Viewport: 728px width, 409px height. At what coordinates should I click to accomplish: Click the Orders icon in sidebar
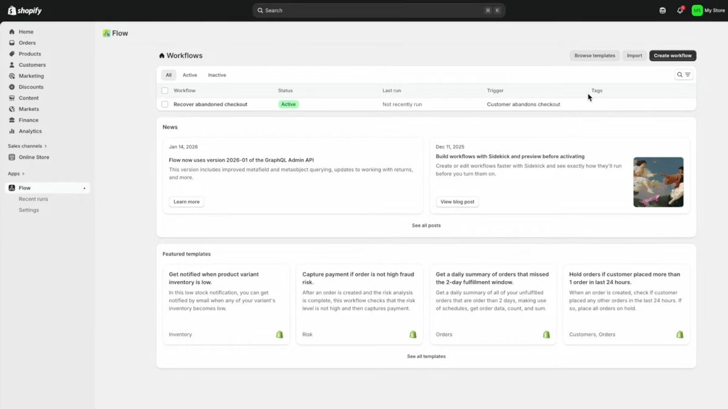12,43
